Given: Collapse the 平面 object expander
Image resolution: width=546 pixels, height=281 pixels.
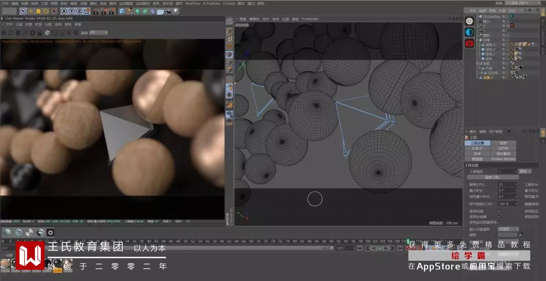Looking at the screenshot, I should click(480, 68).
